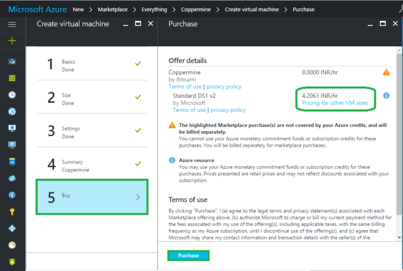Select step 5 Buy
The height and width of the screenshot is (271, 403).
pos(92,197)
